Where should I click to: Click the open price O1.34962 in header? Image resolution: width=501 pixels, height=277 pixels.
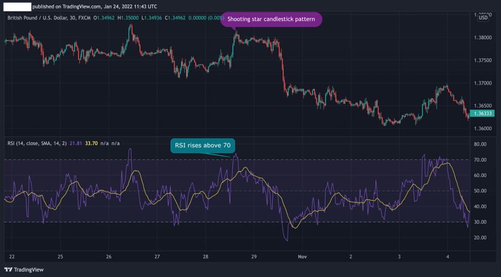click(x=104, y=18)
